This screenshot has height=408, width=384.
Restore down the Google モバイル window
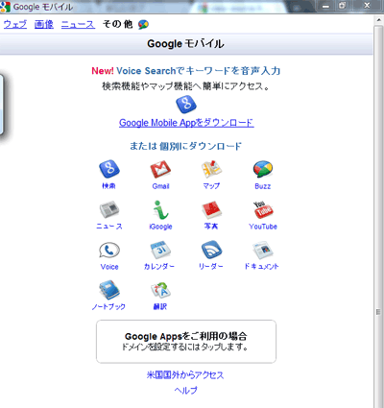(x=342, y=6)
